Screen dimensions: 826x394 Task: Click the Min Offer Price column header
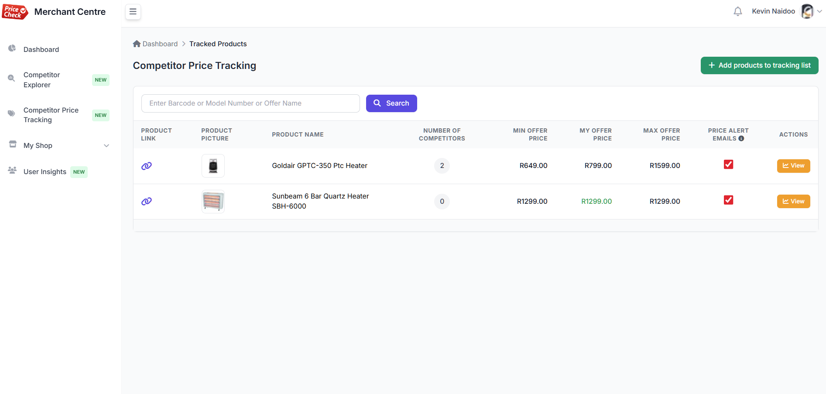click(x=530, y=134)
